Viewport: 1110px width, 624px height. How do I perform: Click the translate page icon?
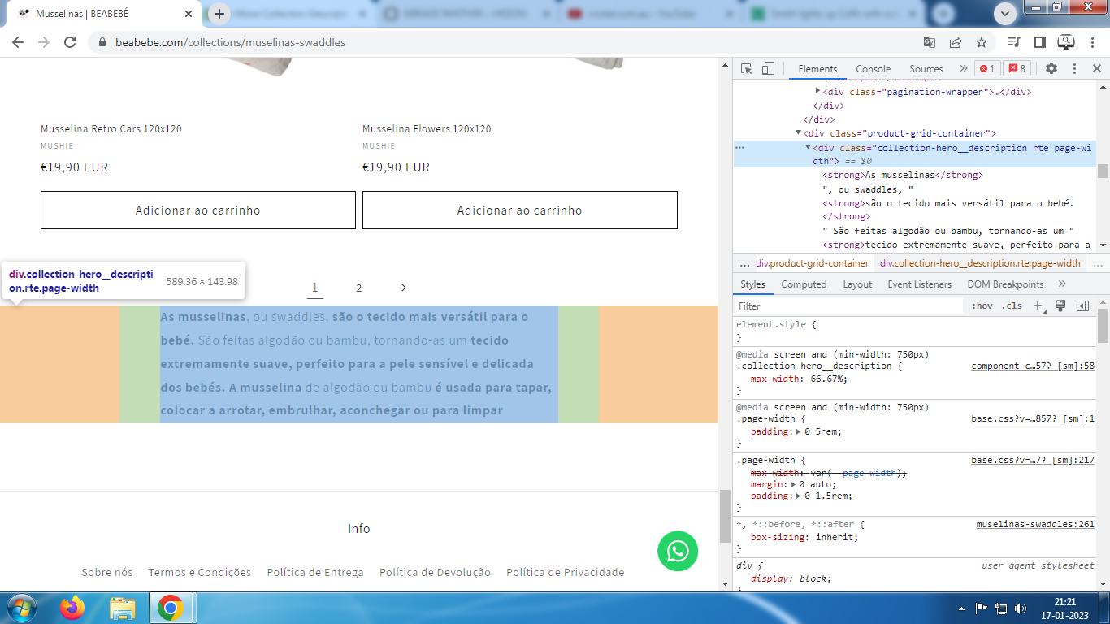click(x=930, y=42)
